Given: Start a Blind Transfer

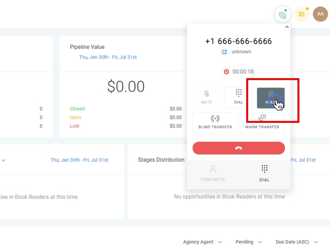Looking at the screenshot, I should pos(215,123).
